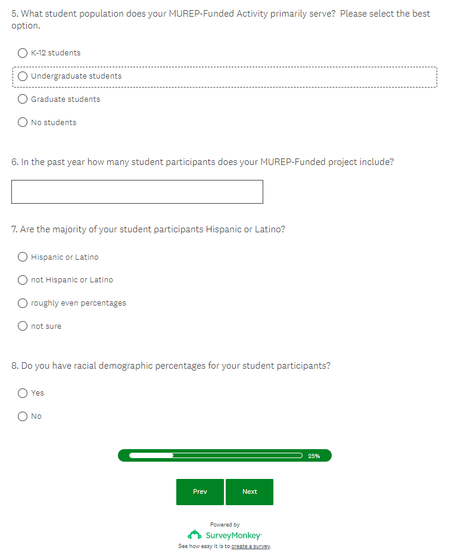Choose not Hispanic or Latino option
Viewport: 458px width, 554px height.
23,280
